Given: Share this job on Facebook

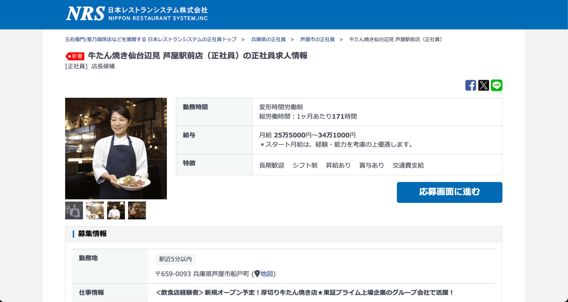Looking at the screenshot, I should (x=470, y=85).
